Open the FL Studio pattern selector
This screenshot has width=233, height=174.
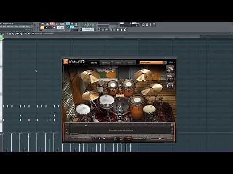pyautogui.click(x=87, y=29)
